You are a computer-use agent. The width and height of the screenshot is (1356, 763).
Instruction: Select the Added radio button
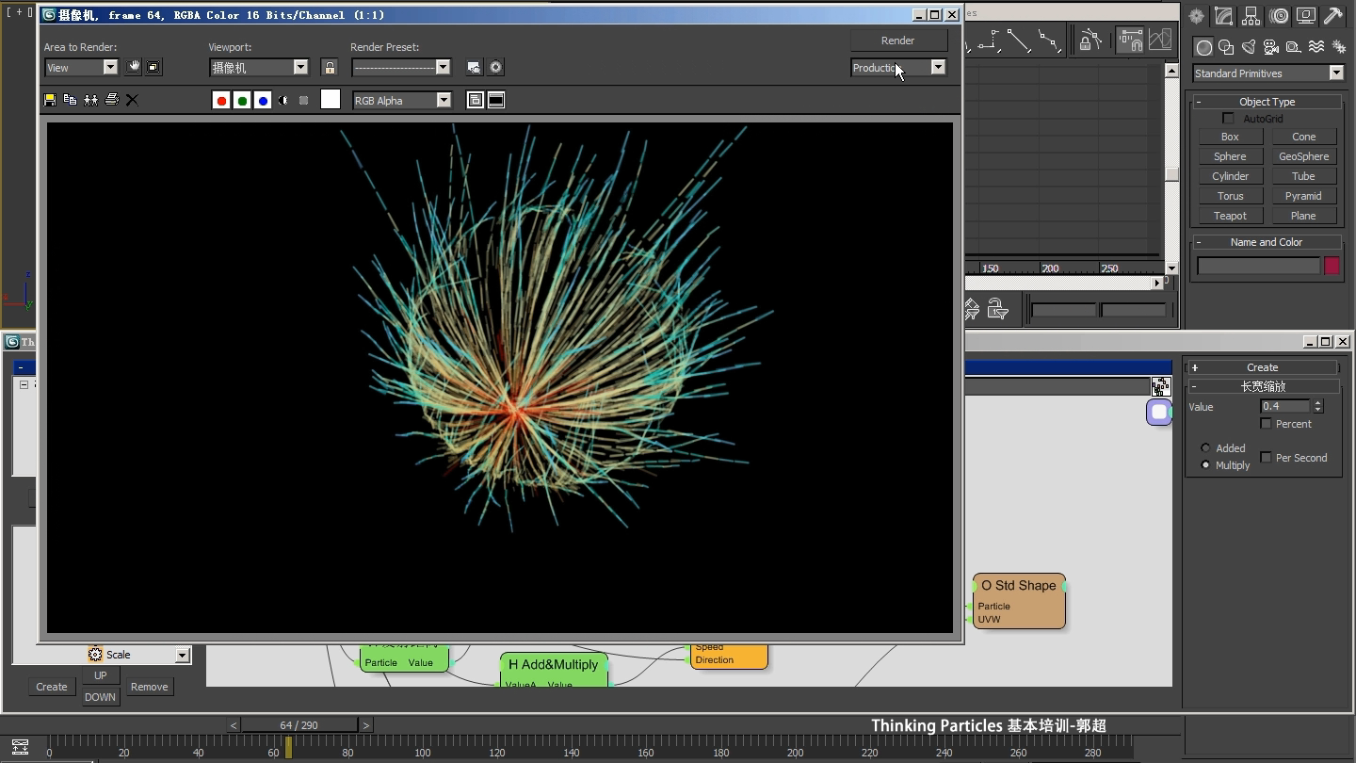point(1205,448)
